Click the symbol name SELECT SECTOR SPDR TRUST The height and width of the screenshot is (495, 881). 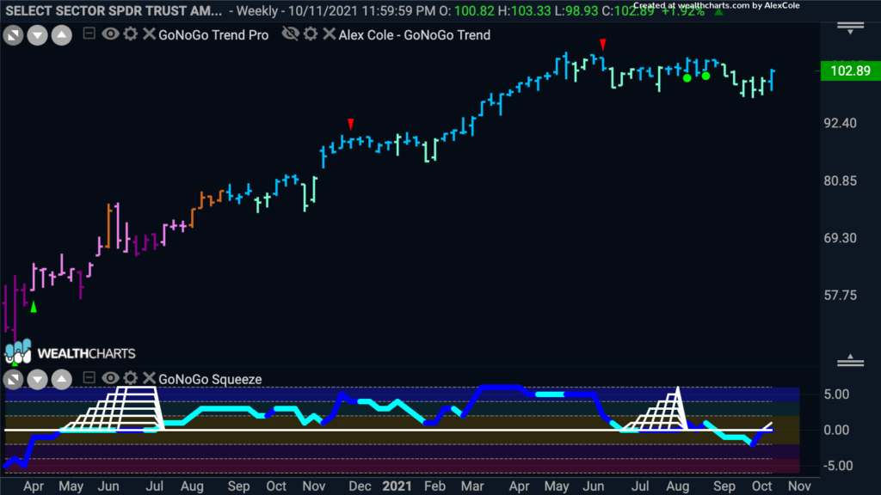click(x=114, y=11)
